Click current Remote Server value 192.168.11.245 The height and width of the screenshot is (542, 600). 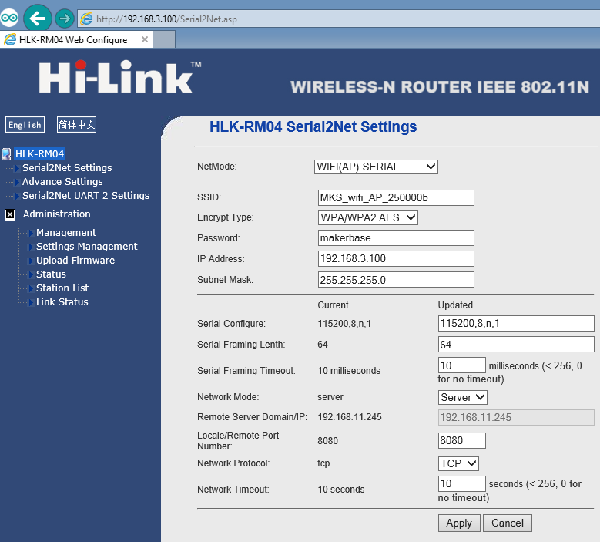point(350,417)
